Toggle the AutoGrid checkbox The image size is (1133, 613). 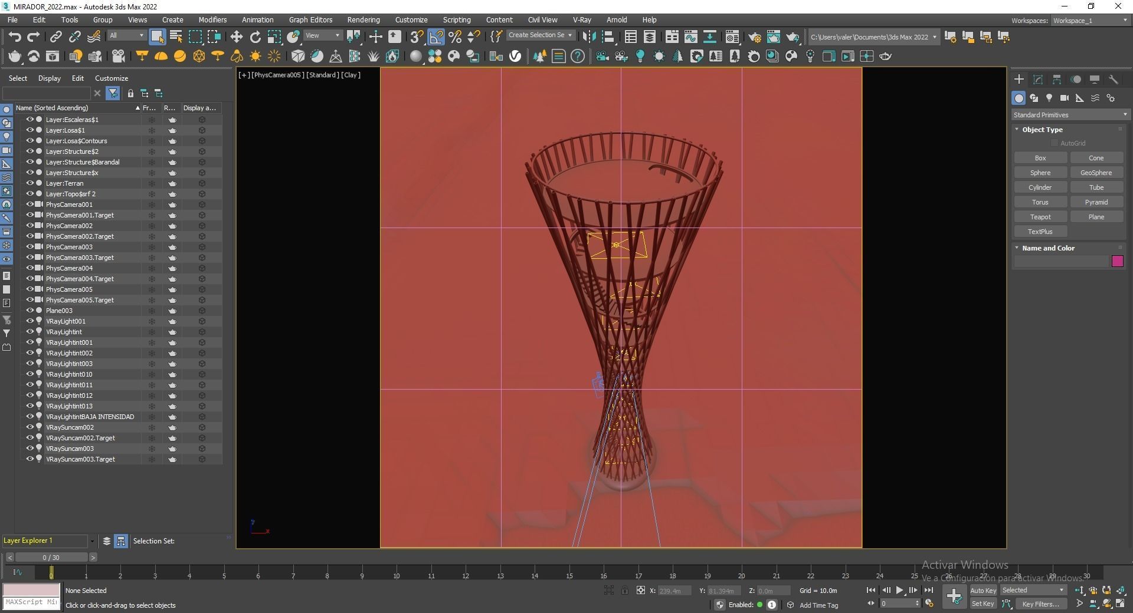tap(1055, 143)
